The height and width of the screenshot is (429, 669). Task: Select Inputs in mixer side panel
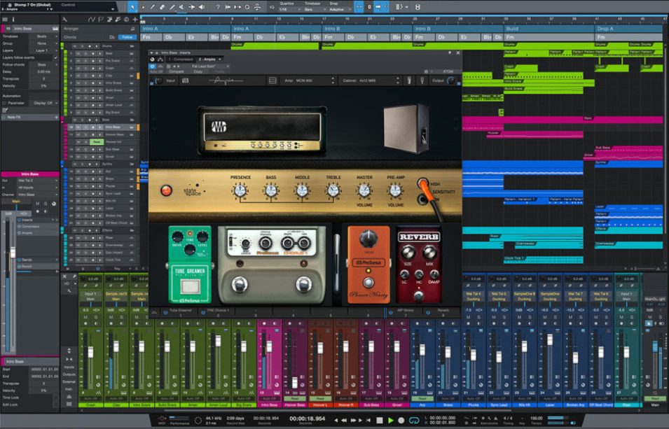coord(69,367)
